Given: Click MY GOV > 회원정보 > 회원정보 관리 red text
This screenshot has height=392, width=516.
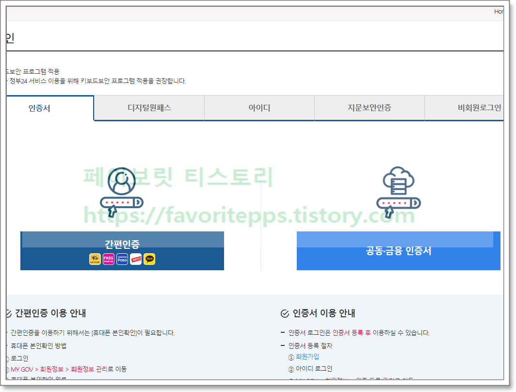Looking at the screenshot, I should point(59,369).
